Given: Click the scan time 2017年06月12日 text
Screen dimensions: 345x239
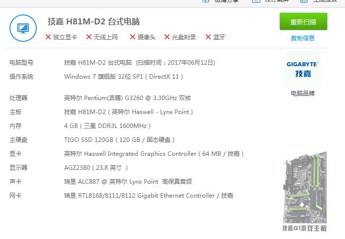Looking at the screenshot, I should click(175, 63).
